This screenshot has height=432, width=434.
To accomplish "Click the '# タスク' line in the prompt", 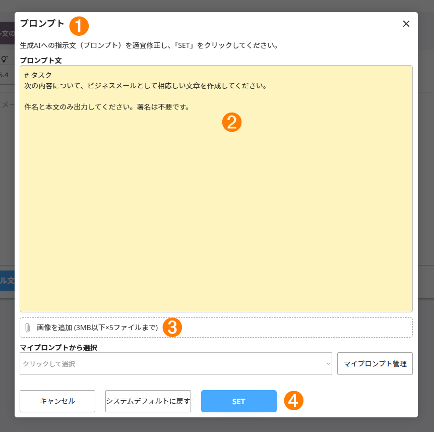I will [38, 75].
